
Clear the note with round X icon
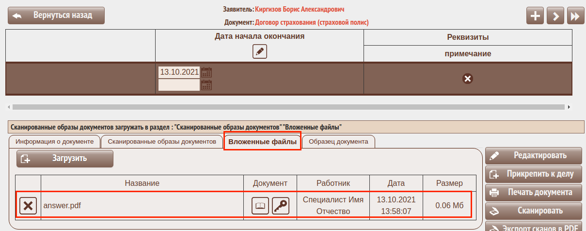click(467, 79)
